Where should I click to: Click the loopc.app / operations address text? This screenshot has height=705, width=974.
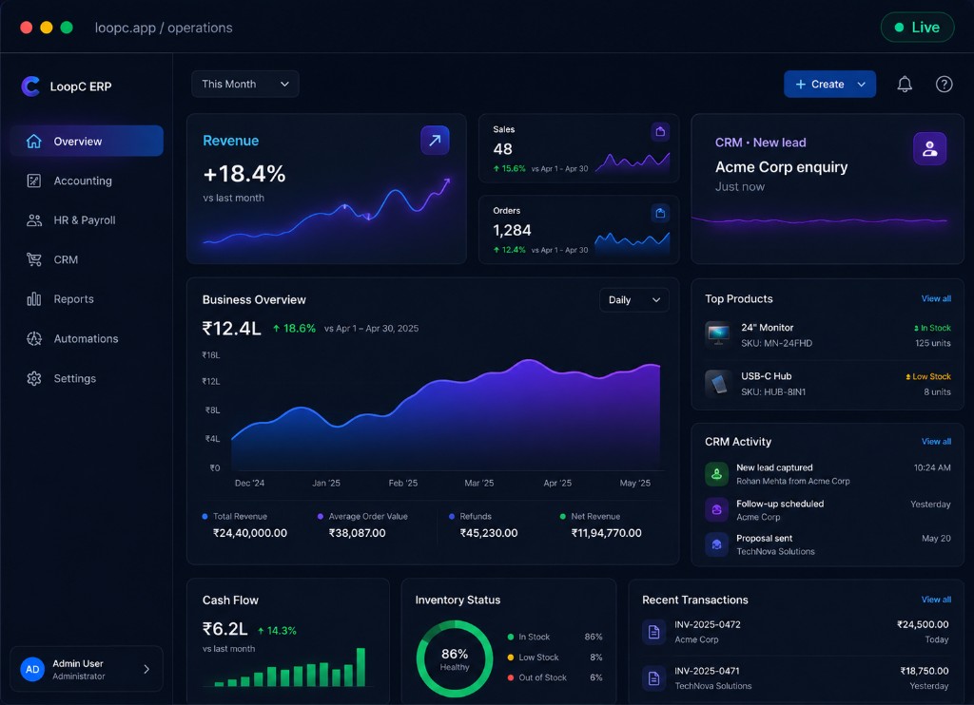click(x=164, y=28)
